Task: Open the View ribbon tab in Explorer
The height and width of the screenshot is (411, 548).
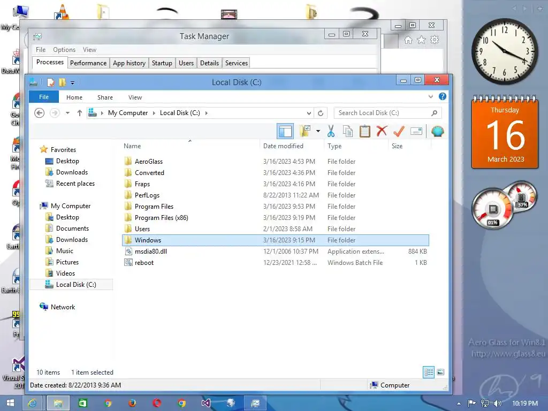Action: tap(135, 97)
